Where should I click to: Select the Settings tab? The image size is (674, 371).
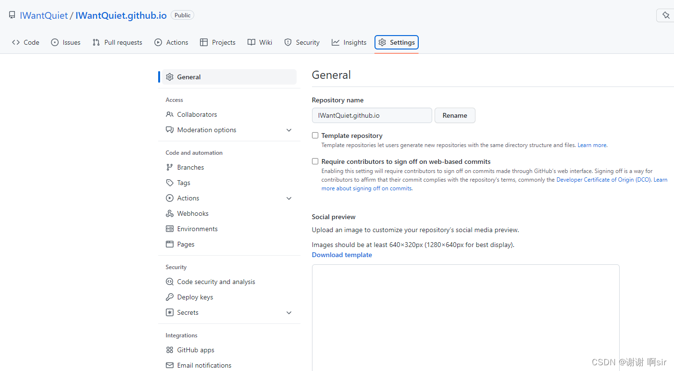click(x=397, y=42)
